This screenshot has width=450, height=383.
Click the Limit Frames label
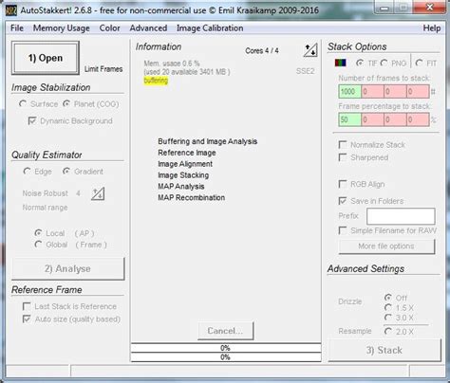pyautogui.click(x=103, y=69)
